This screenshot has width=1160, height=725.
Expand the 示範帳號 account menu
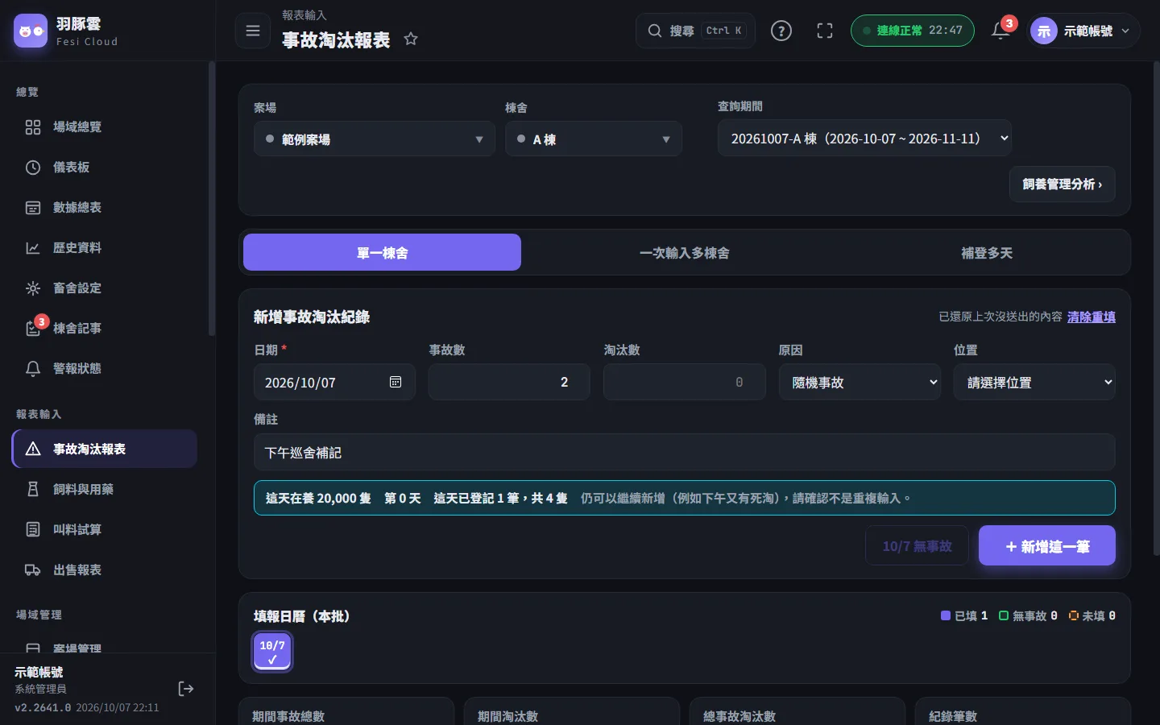(x=1084, y=31)
